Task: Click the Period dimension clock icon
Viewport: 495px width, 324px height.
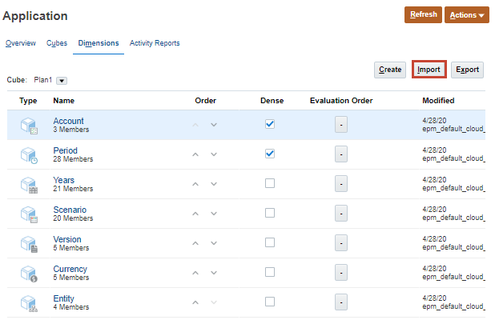Action: click(x=29, y=154)
